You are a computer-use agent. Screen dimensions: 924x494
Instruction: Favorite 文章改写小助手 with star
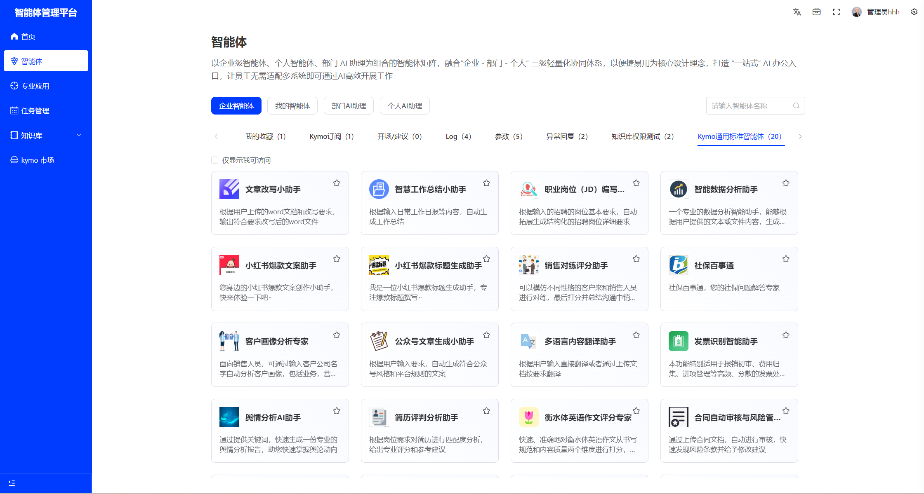pyautogui.click(x=337, y=183)
